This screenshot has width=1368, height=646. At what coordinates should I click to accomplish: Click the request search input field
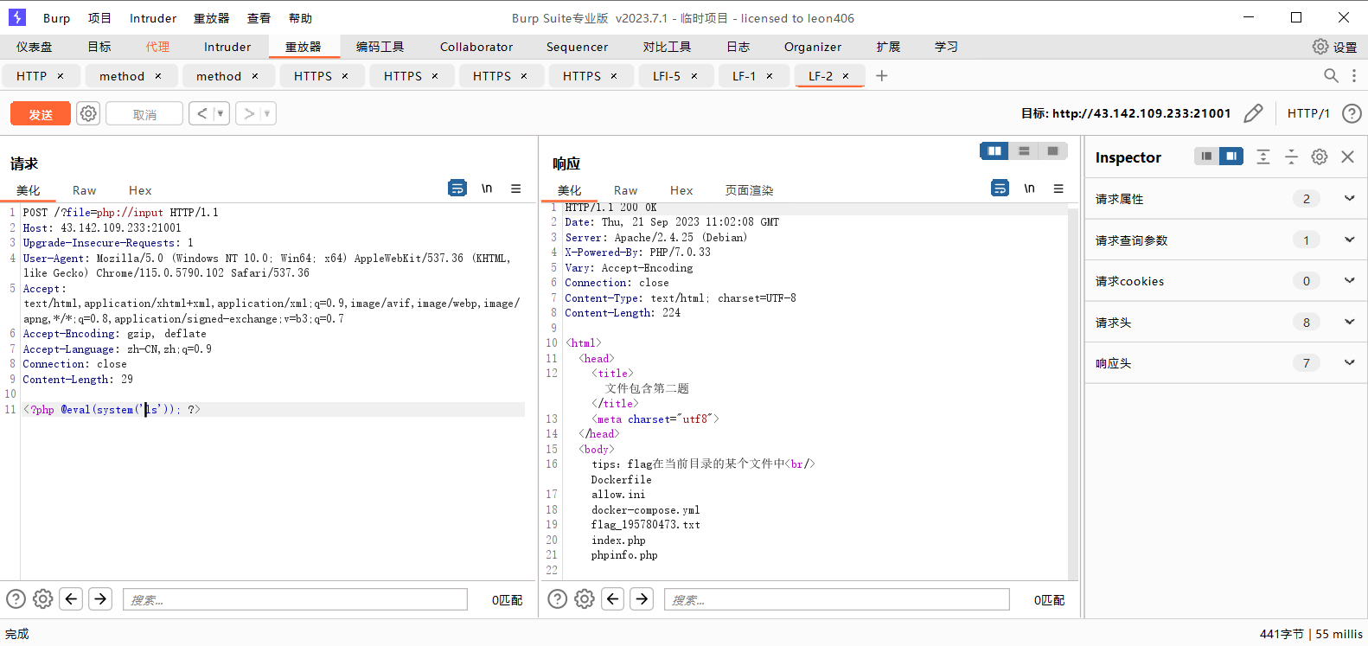[295, 599]
